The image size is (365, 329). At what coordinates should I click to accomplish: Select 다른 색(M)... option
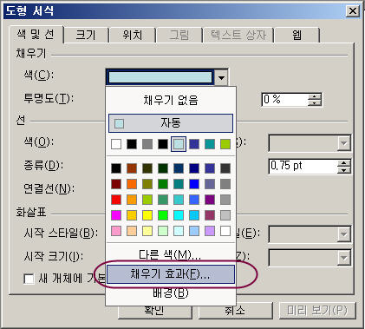tap(170, 254)
